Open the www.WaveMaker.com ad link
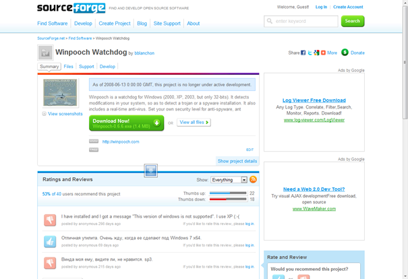Screen dimensions: 408x279 pos(314,209)
